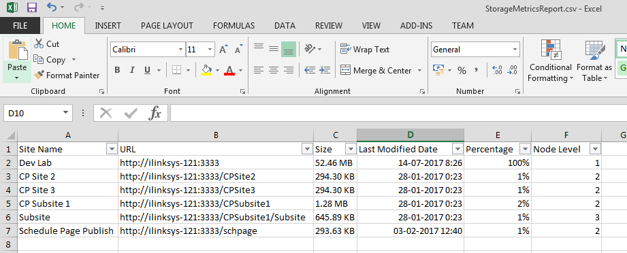Switch to the DATA tab
Screen dimensions: 627x253
tap(285, 26)
